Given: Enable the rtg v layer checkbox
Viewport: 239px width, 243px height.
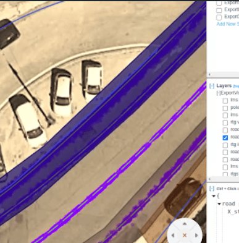Looking at the screenshot, I should click(x=225, y=122).
